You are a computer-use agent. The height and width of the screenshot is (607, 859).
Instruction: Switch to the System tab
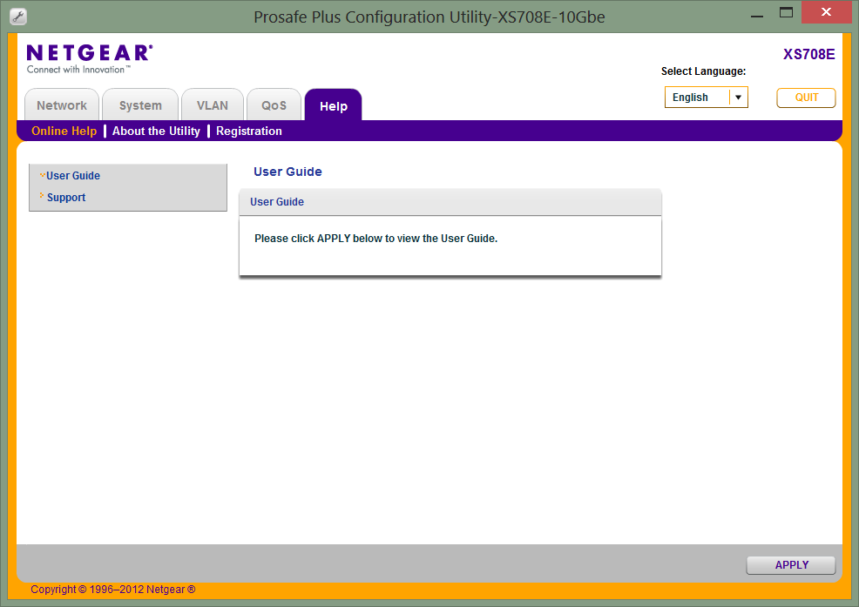pyautogui.click(x=140, y=105)
